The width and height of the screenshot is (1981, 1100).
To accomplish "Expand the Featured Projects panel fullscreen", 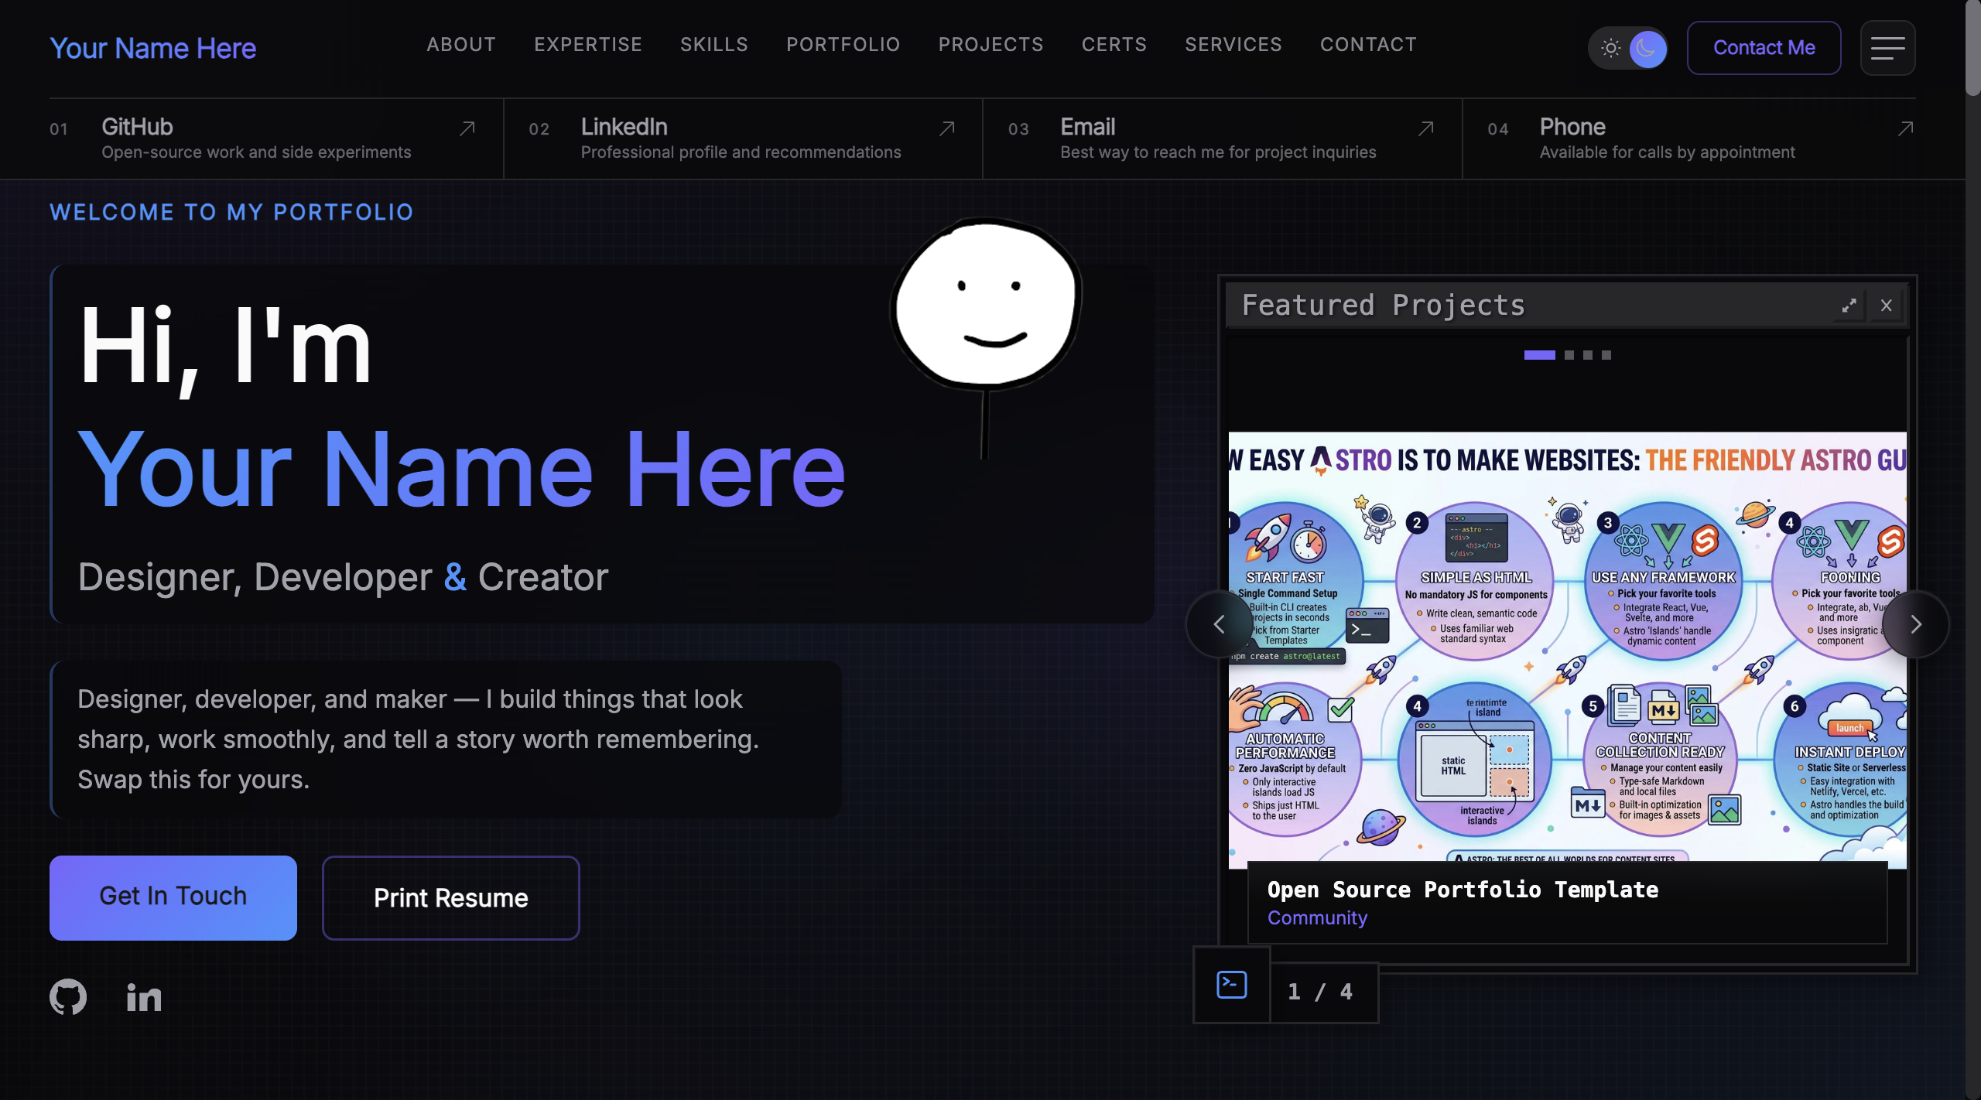I will [x=1849, y=306].
